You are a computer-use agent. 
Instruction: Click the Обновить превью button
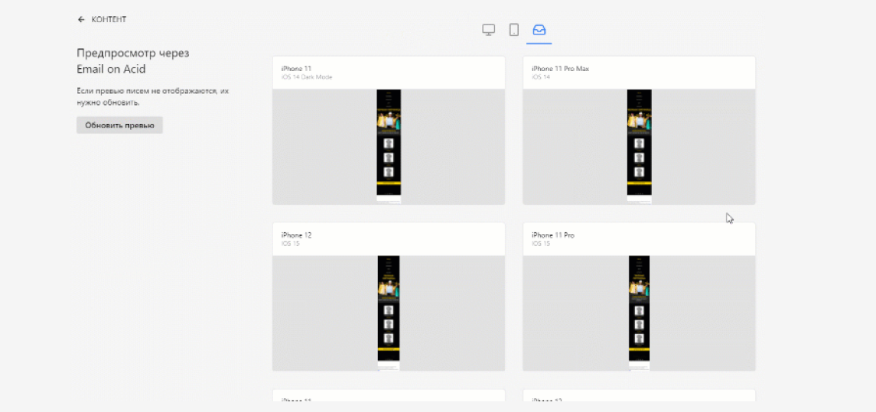(119, 125)
